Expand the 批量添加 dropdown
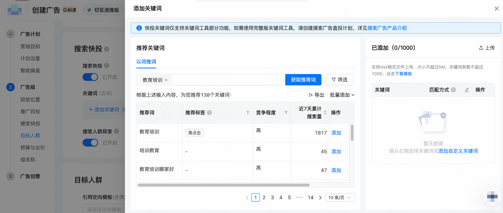Image resolution: width=503 pixels, height=213 pixels. coord(342,95)
